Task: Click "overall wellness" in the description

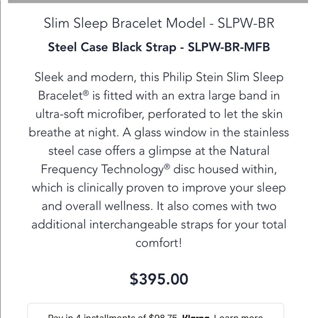Action: 109,206
